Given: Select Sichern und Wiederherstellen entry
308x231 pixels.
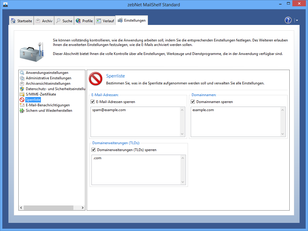Looking at the screenshot, I should [x=49, y=111].
